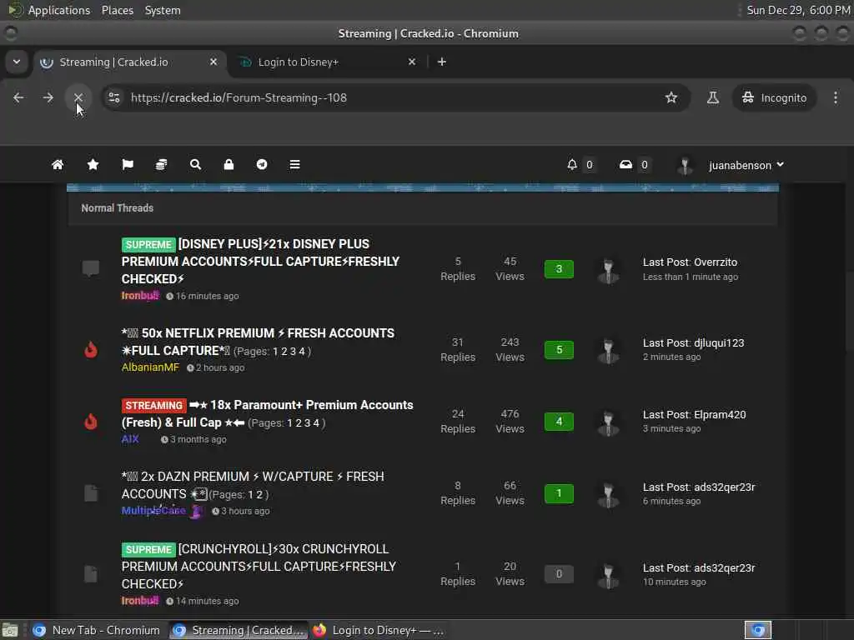
Task: Open last post by djluqui123
Action: tap(693, 342)
